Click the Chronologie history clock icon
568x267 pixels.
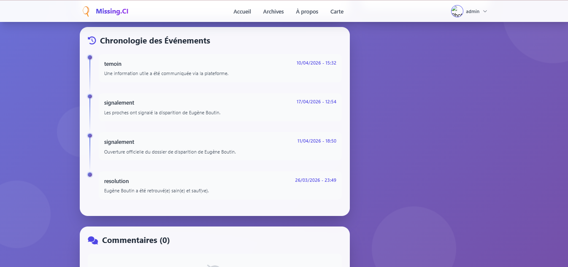92,40
